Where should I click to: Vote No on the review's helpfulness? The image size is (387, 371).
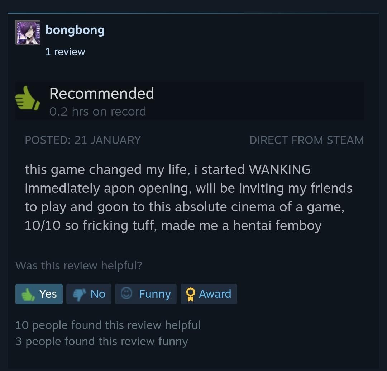click(x=89, y=294)
